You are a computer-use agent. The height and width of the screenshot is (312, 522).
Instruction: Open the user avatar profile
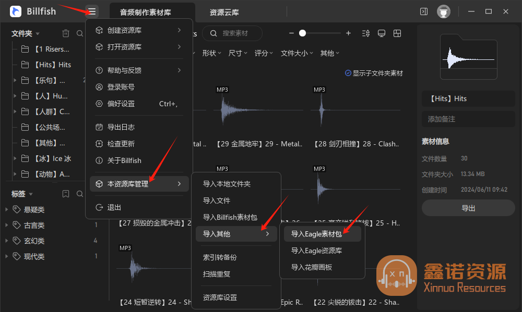(443, 11)
